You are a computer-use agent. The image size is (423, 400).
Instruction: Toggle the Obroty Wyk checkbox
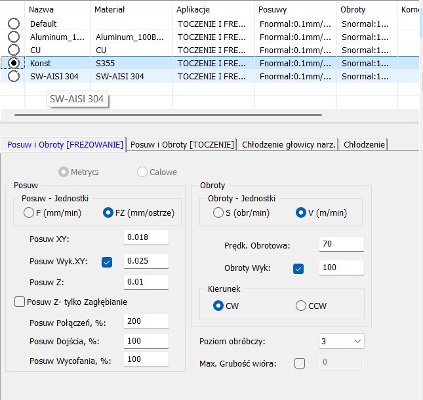(298, 268)
